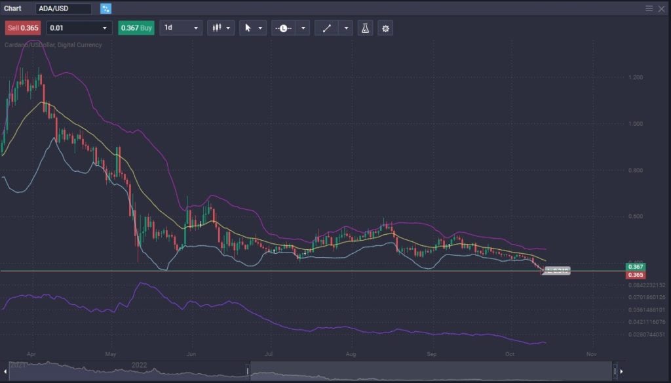Click the 0.800 price axis label
Viewport: 671px width, 383px height.
636,170
